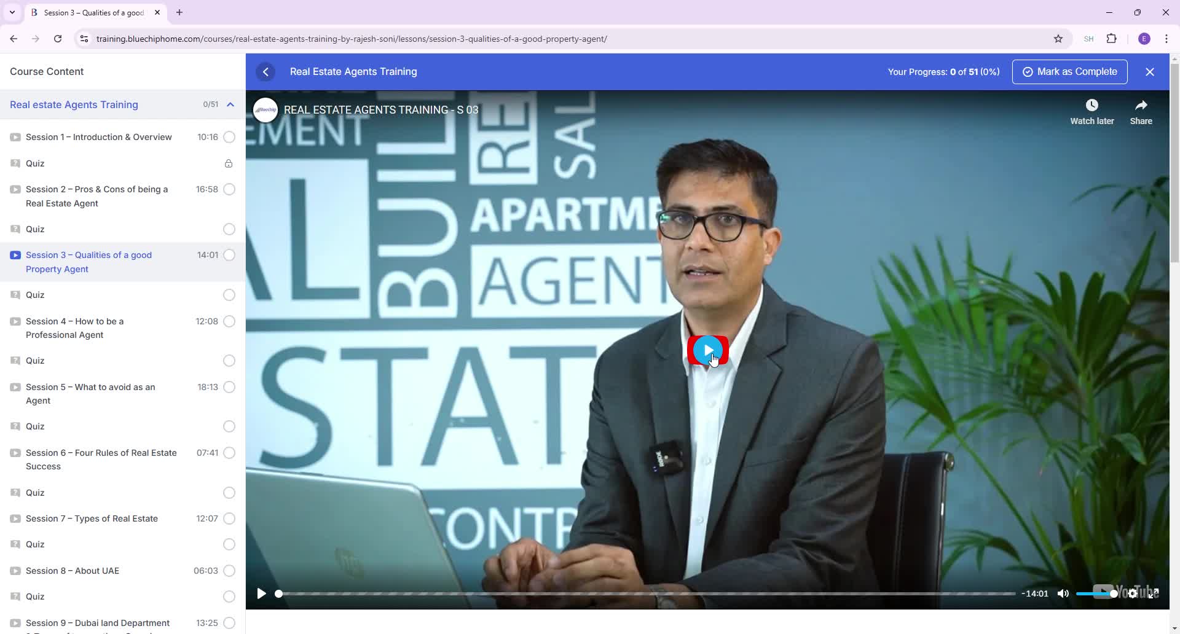Go back using the course back arrow
This screenshot has height=634, width=1180.
(265, 71)
